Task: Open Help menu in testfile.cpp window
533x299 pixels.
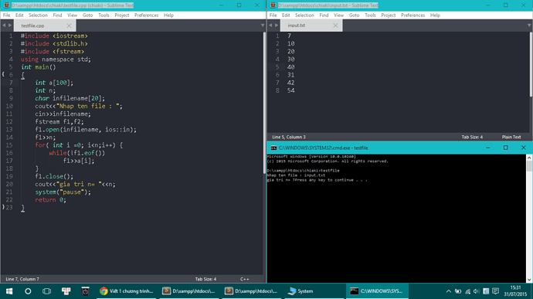Action: pyautogui.click(x=168, y=15)
